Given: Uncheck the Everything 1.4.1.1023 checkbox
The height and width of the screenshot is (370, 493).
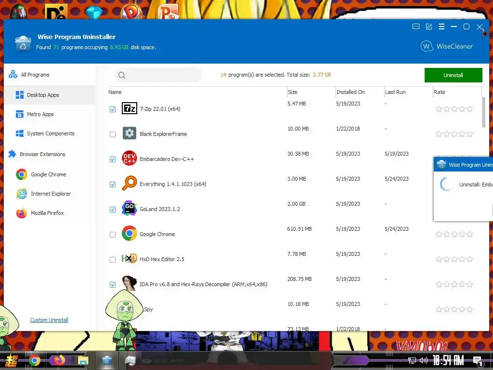Looking at the screenshot, I should [113, 185].
